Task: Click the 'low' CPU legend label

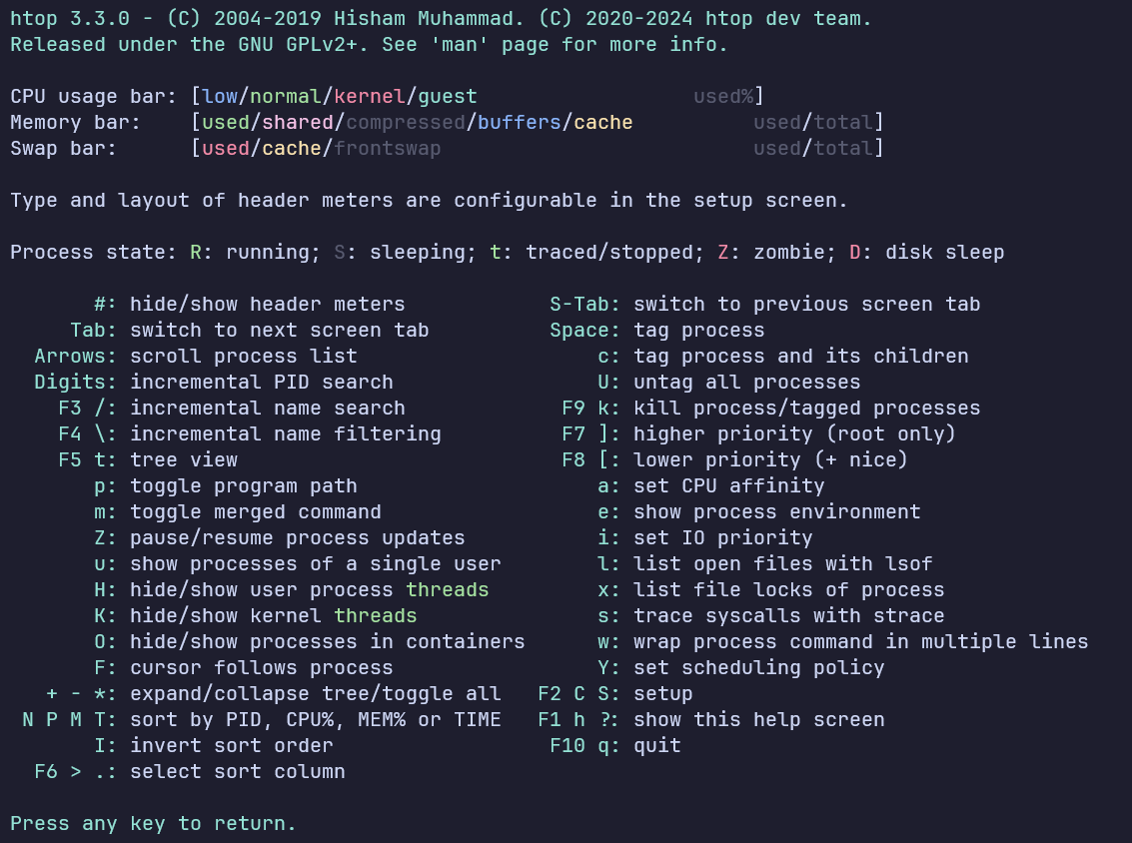Action: 220,96
